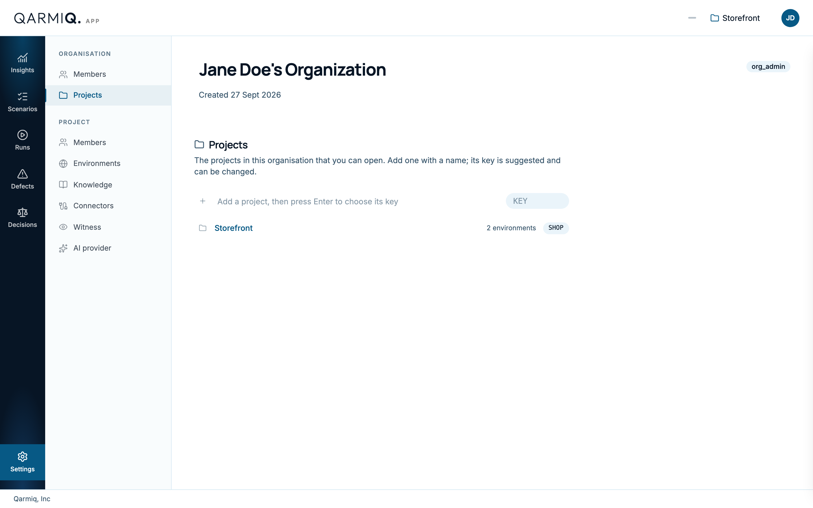This screenshot has width=813, height=508.
Task: Click the Environments globe icon
Action: pyautogui.click(x=63, y=164)
